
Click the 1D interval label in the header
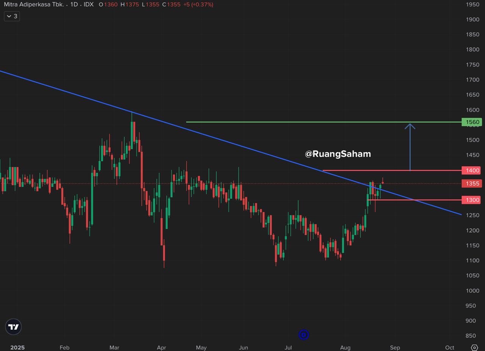click(74, 5)
